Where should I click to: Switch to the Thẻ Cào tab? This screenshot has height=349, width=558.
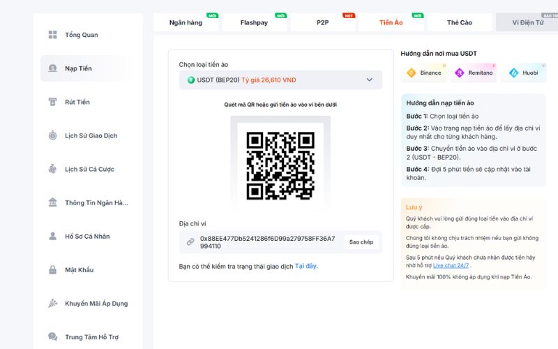pyautogui.click(x=460, y=22)
